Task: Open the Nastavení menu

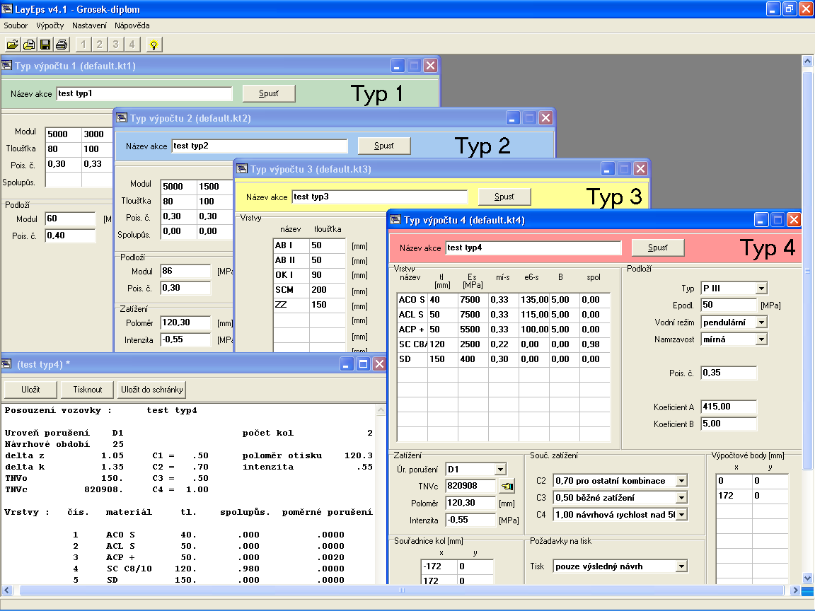Action: click(89, 25)
